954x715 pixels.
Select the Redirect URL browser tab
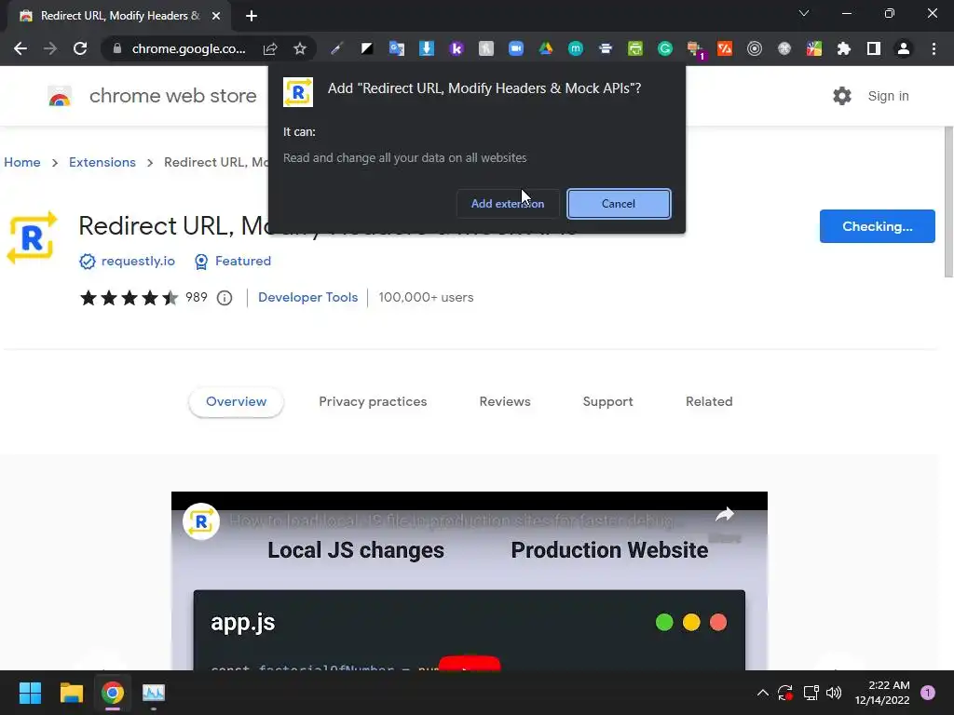120,16
